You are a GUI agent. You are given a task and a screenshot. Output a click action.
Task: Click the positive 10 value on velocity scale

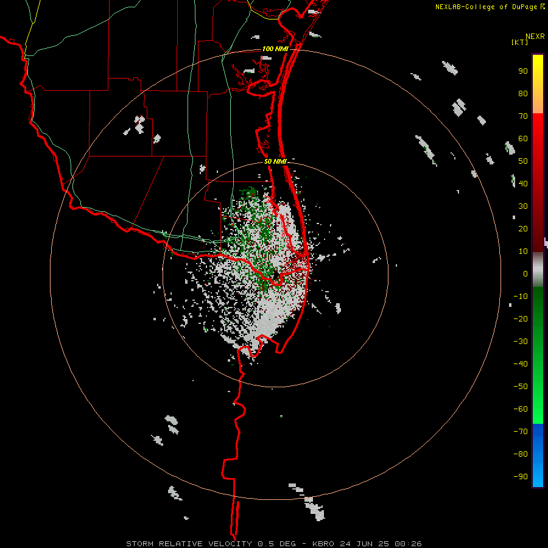(523, 251)
